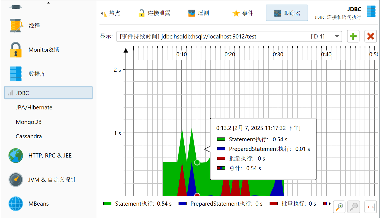
Task: Click the zoom in magnifier button
Action: pos(339,207)
